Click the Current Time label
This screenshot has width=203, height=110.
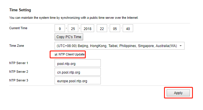pos(18,28)
